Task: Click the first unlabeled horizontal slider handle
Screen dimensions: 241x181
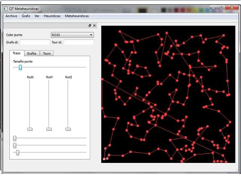Action: 15,138
